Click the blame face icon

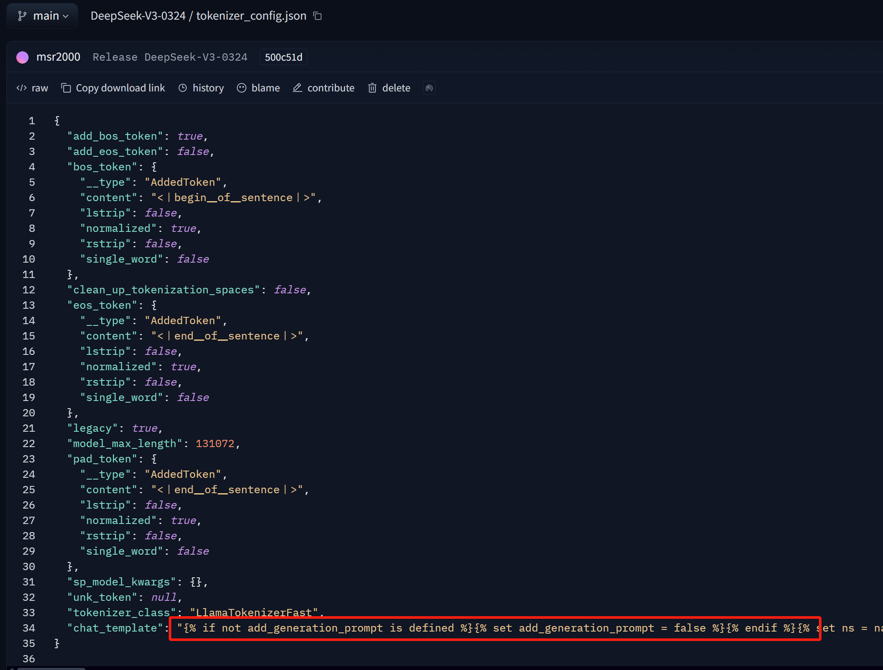(242, 88)
